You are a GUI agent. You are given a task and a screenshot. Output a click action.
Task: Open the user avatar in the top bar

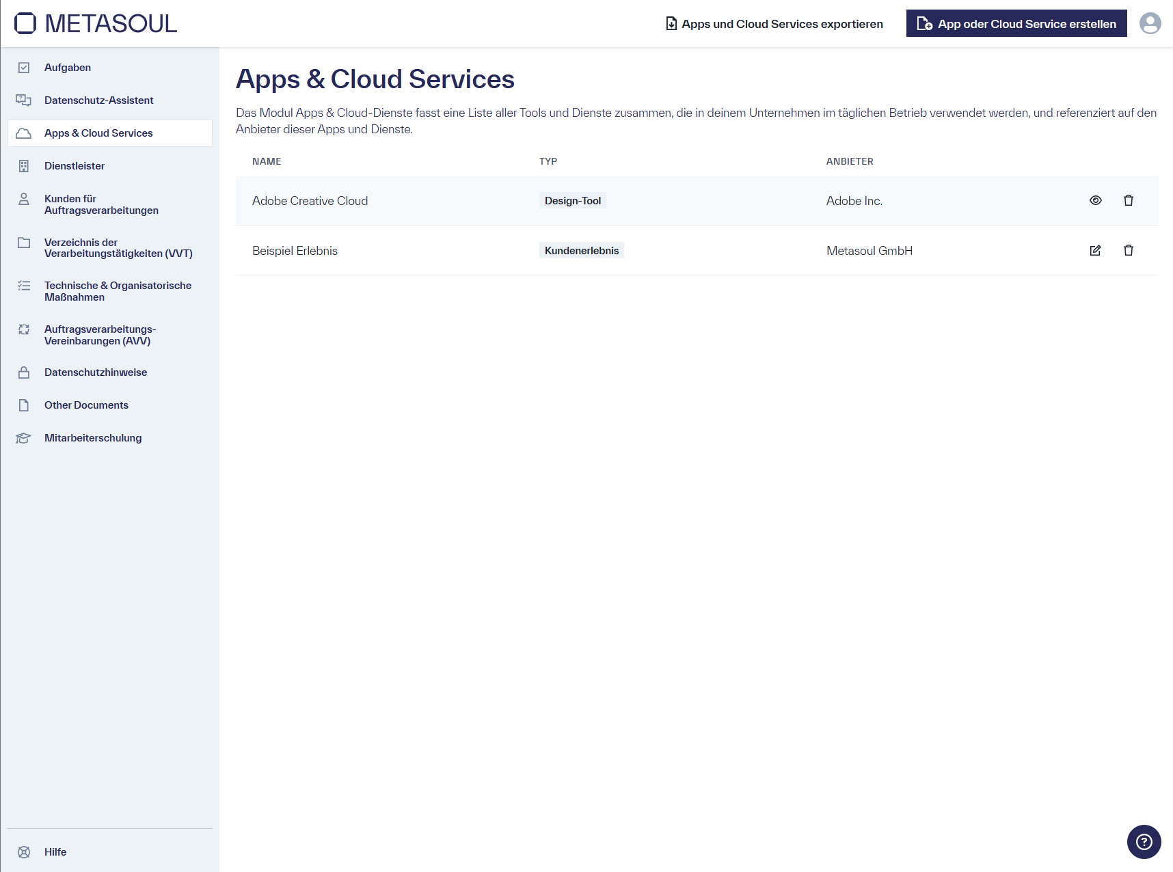1150,23
